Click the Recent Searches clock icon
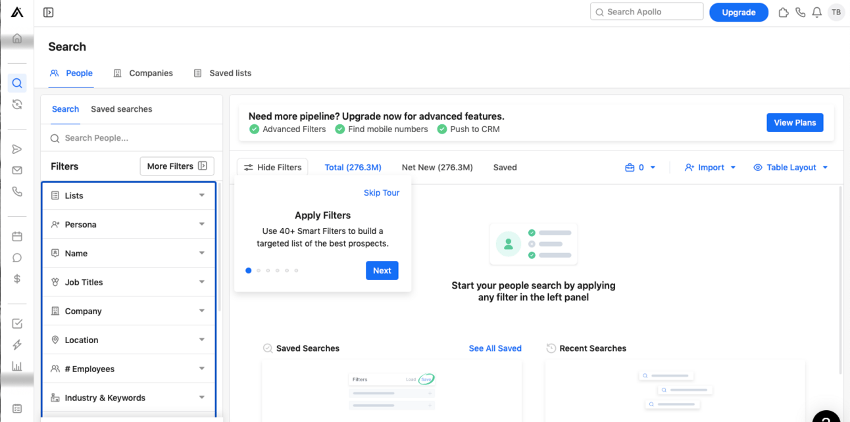 point(551,348)
